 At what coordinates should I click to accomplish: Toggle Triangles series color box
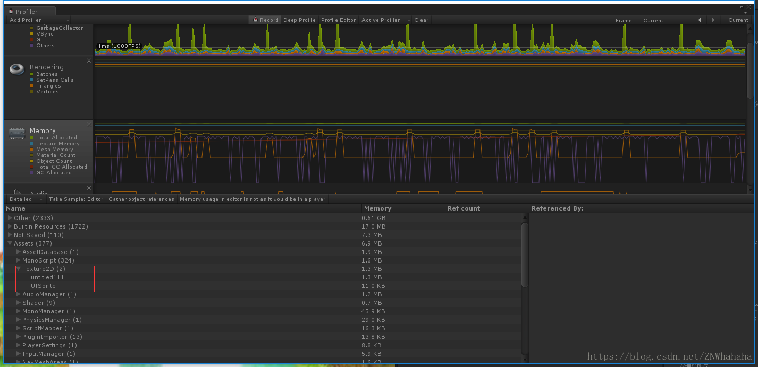pos(32,86)
